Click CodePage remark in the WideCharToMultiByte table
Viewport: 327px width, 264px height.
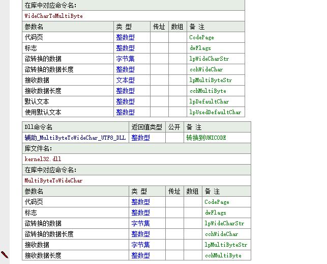(x=201, y=37)
